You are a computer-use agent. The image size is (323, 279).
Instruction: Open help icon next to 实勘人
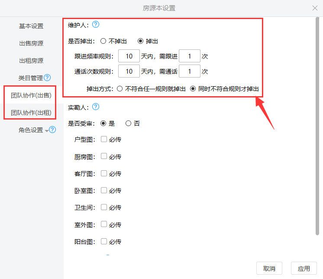point(96,107)
